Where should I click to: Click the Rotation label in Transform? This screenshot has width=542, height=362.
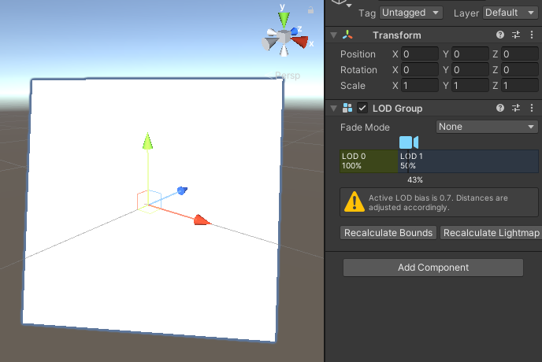pos(358,70)
